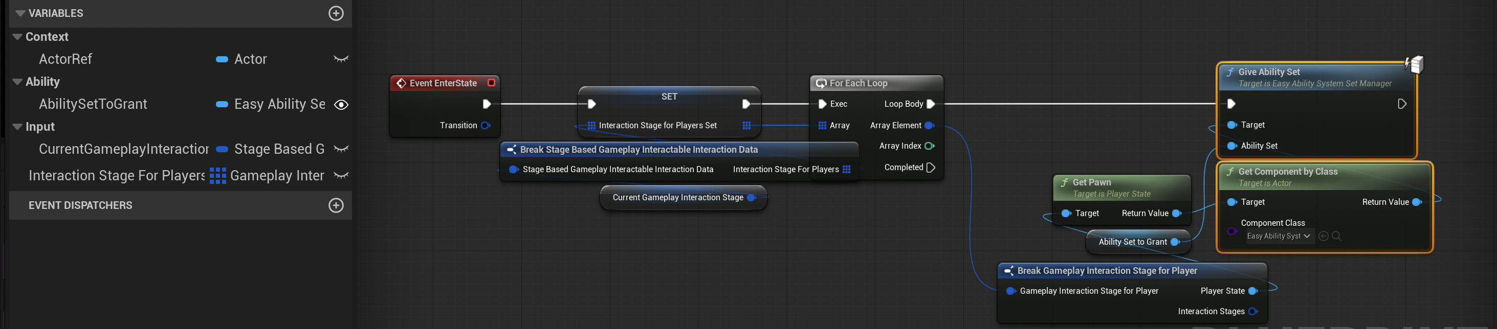The image size is (1497, 329).
Task: Click the Component Class purple pin
Action: 1232,231
